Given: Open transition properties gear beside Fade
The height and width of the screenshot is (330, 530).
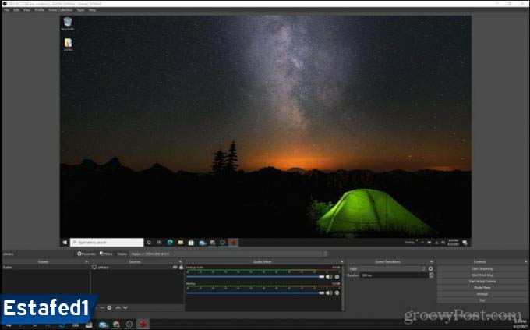Looking at the screenshot, I should tap(430, 268).
